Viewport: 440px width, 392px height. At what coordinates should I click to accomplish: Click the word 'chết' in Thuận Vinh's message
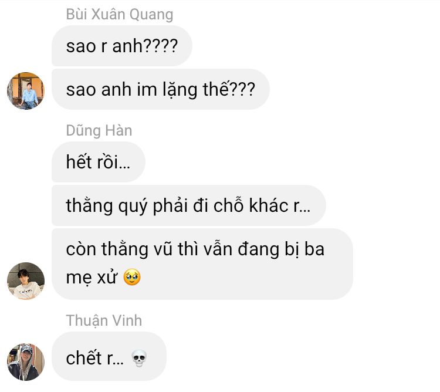coord(84,358)
